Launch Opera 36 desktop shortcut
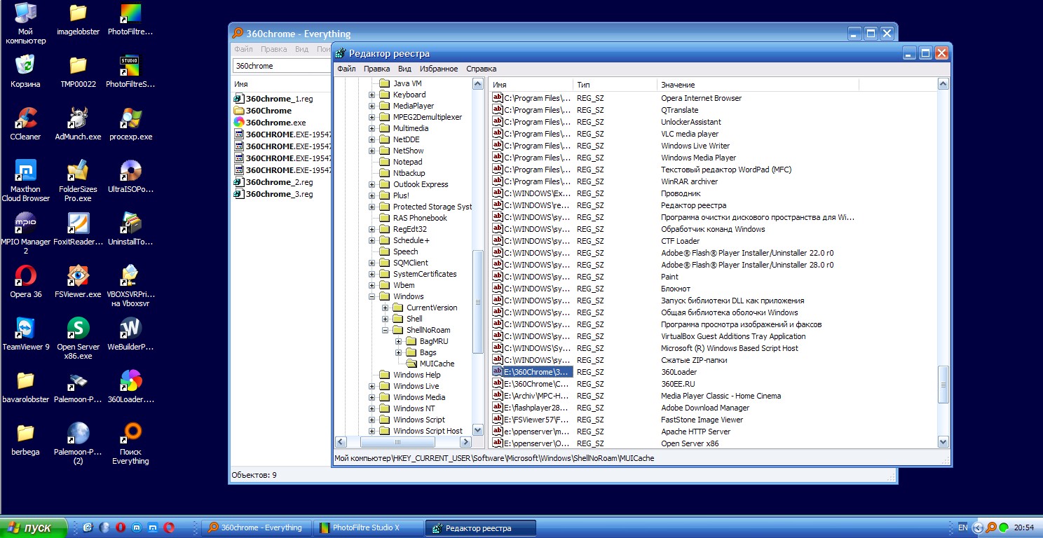The height and width of the screenshot is (538, 1043). point(25,281)
